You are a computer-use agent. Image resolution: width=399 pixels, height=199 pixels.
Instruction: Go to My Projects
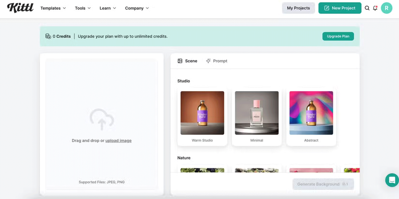click(298, 8)
